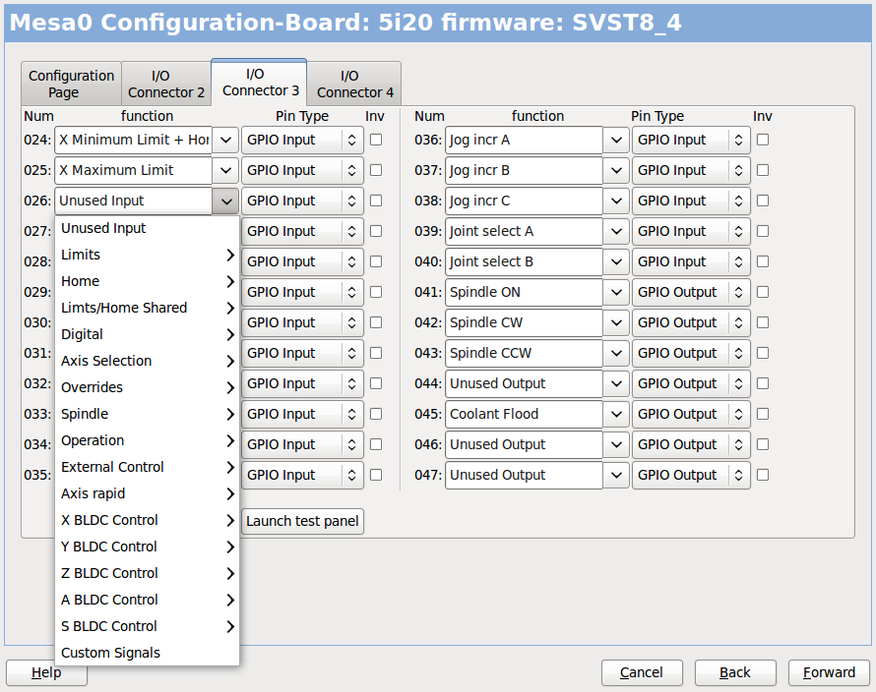Viewport: 876px width, 692px height.
Task: Enable invert for Spindle CW output
Action: 763,322
